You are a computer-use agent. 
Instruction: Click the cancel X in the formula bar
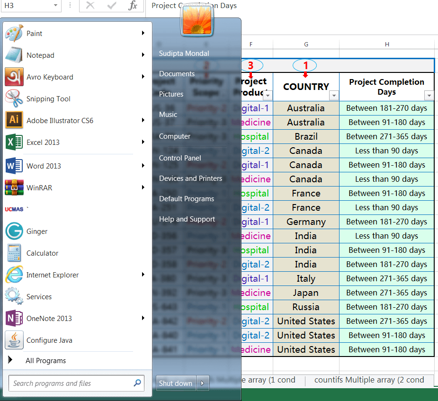click(90, 5)
